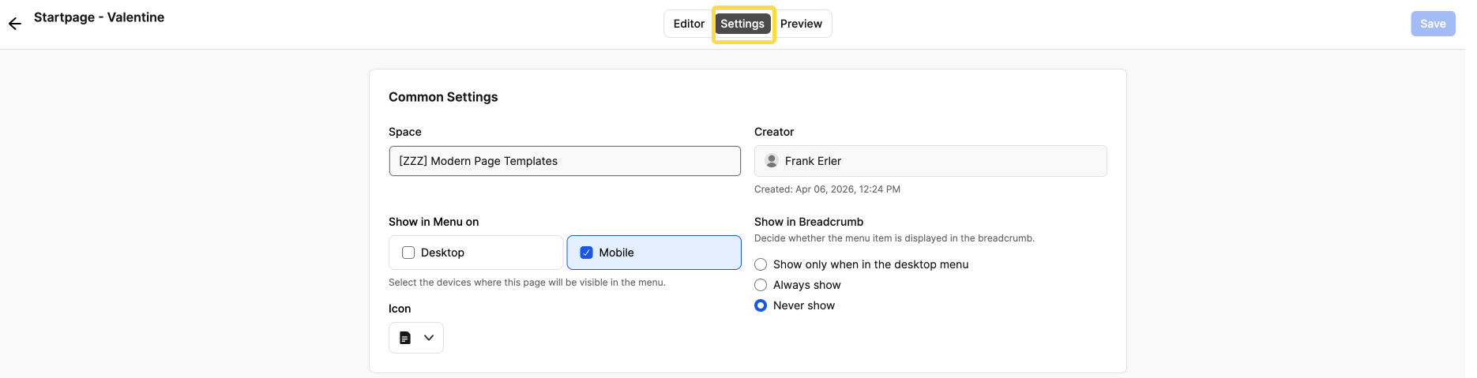Open the Preview tab
This screenshot has height=378, width=1477.
coord(801,24)
